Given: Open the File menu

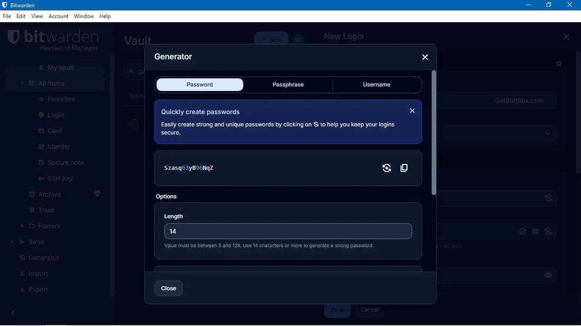Looking at the screenshot, I should (7, 16).
